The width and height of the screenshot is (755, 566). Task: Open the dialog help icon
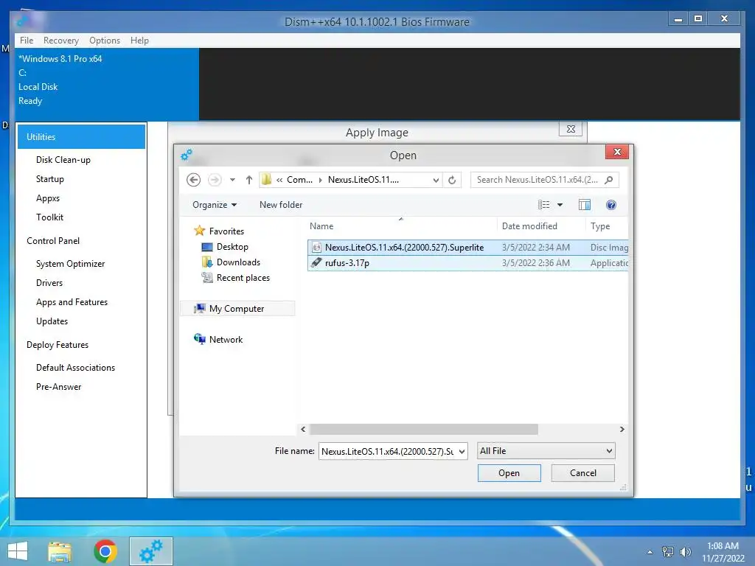click(611, 205)
